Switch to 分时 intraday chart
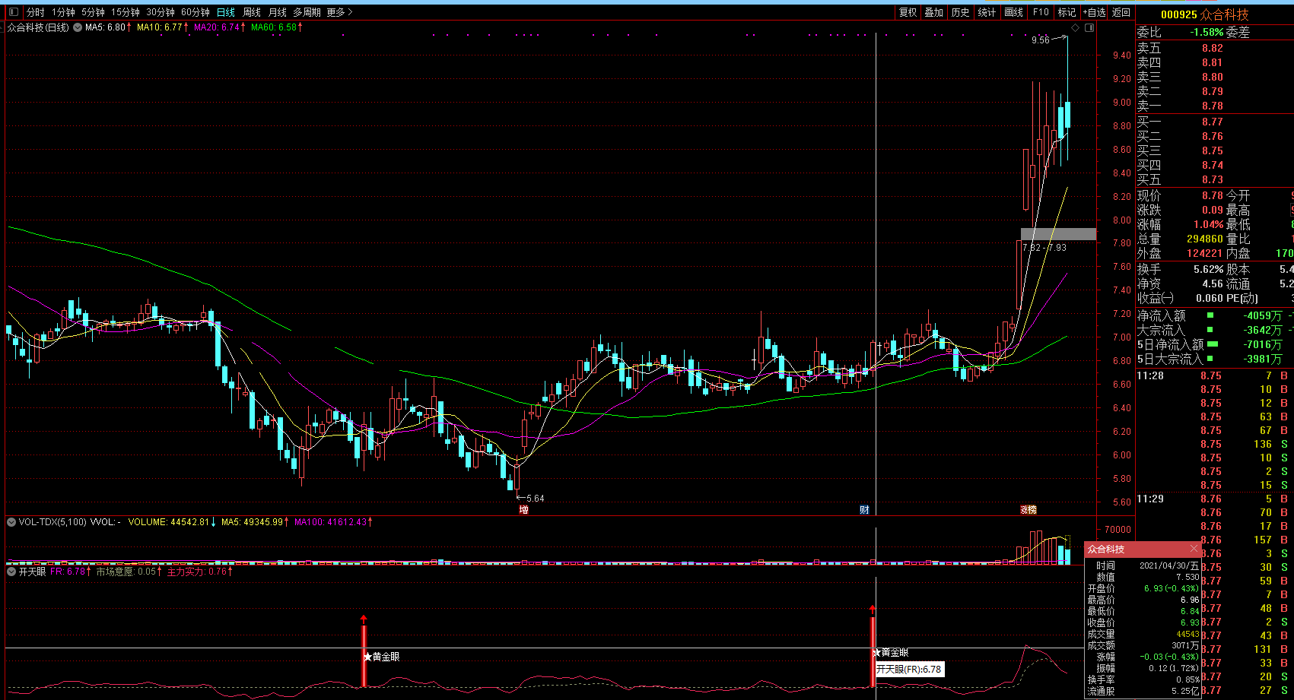This screenshot has height=700, width=1294. point(36,12)
